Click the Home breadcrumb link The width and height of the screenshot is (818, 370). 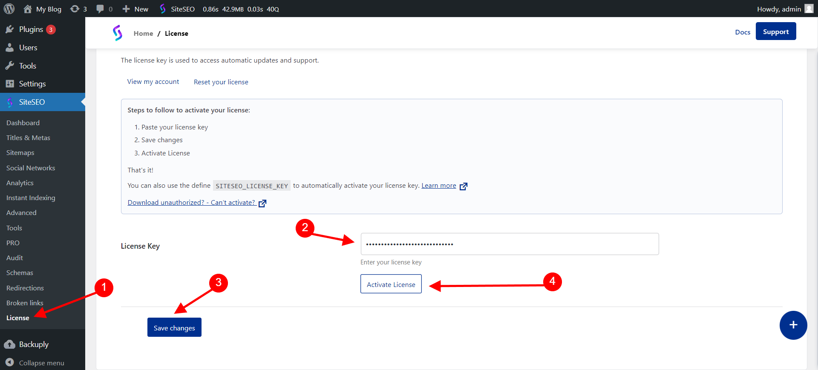[x=143, y=34]
